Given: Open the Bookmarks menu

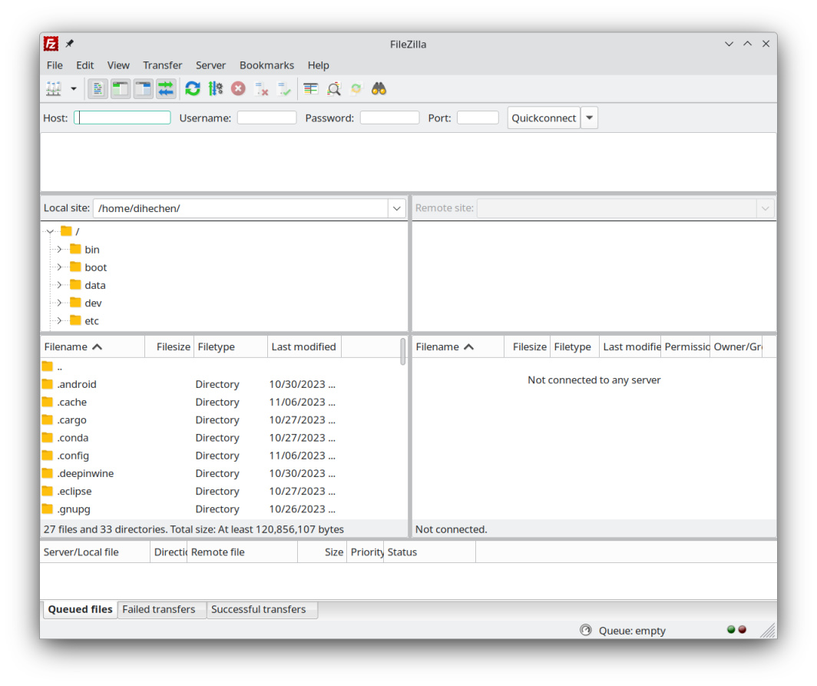Looking at the screenshot, I should tap(266, 65).
